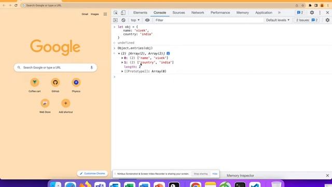Open Firefox from the dock
The image size is (332, 187).
pos(85,184)
